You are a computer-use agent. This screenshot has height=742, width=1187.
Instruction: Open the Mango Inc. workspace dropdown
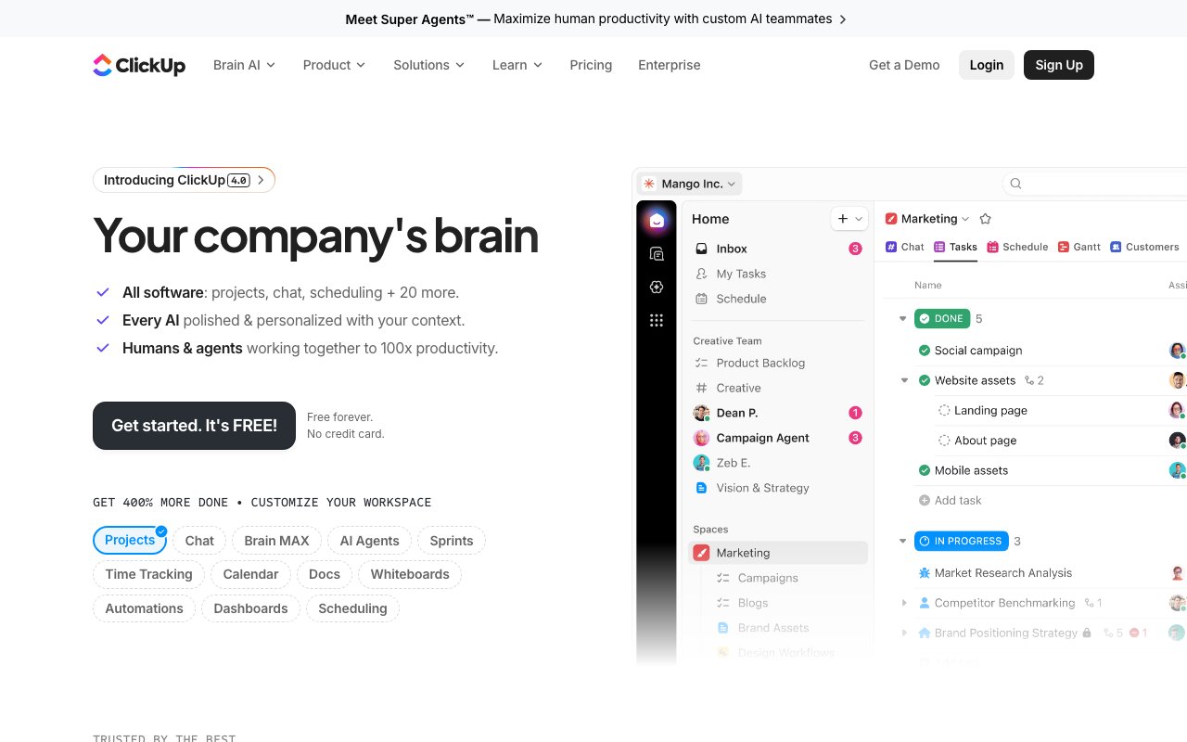pos(690,184)
